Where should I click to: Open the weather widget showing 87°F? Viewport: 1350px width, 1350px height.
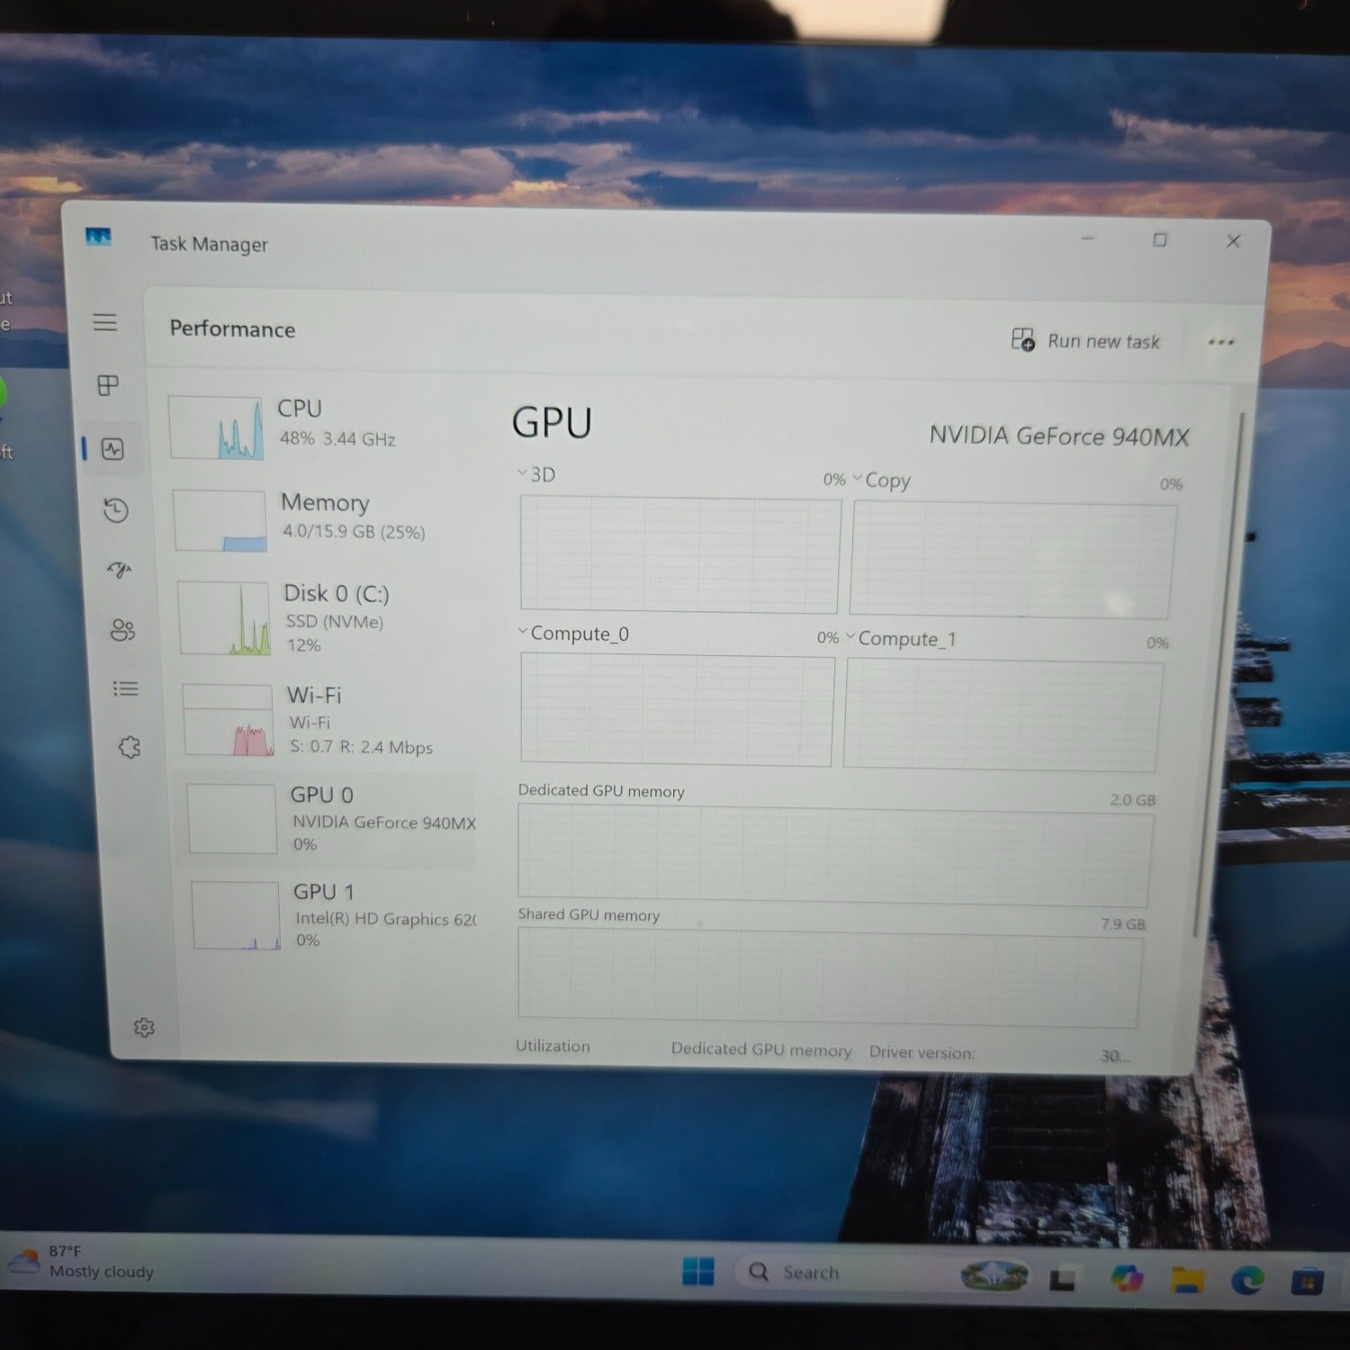pyautogui.click(x=81, y=1262)
